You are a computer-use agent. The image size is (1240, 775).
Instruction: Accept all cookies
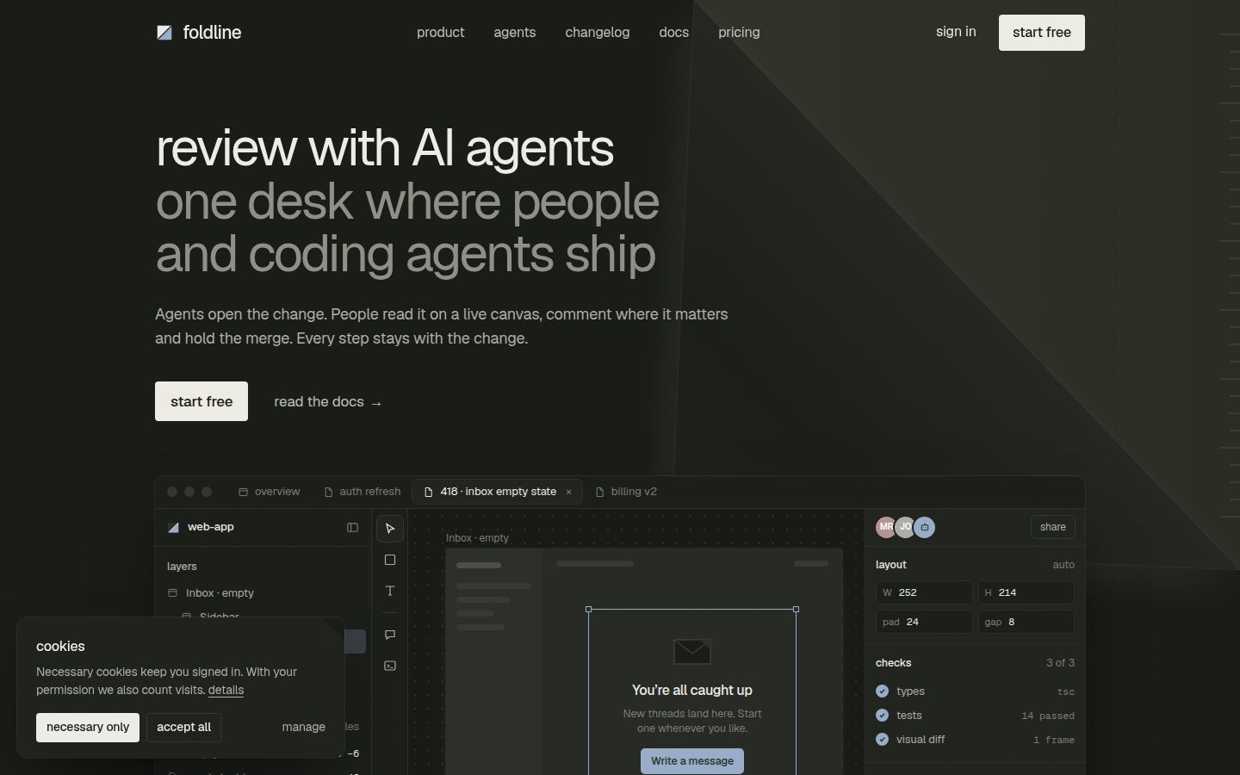(183, 728)
